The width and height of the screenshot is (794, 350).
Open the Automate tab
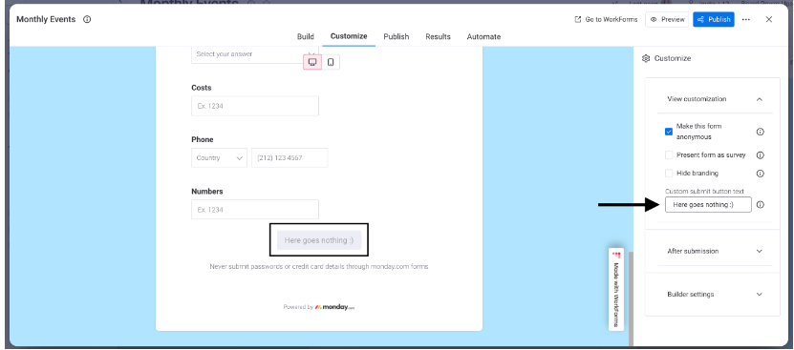tap(483, 36)
